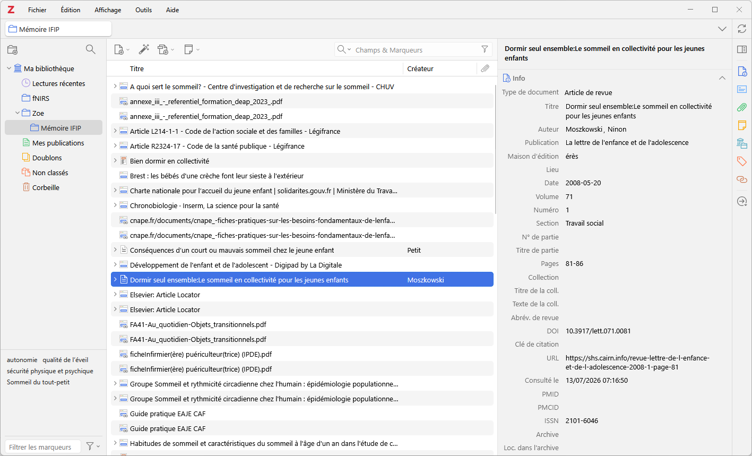Click the 'Champs & Marqueurs' search field
This screenshot has width=752, height=456.
414,50
